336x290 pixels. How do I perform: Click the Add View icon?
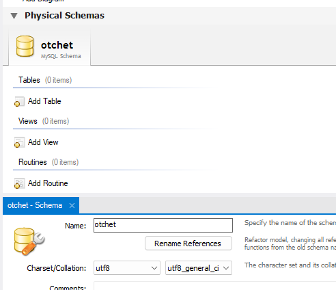[19, 142]
